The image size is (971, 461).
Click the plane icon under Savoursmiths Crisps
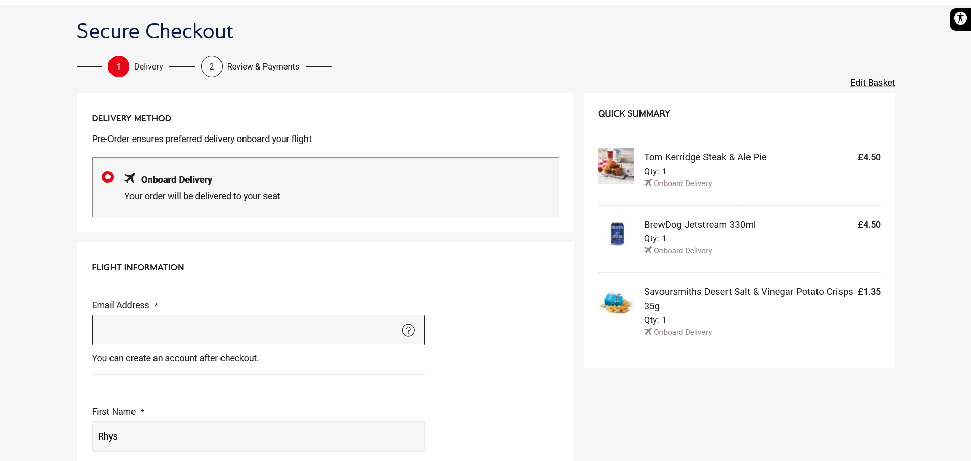click(x=648, y=332)
